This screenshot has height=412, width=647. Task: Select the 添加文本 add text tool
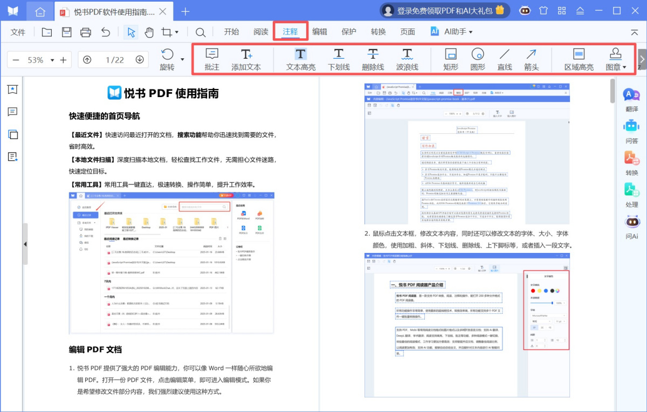tap(246, 58)
